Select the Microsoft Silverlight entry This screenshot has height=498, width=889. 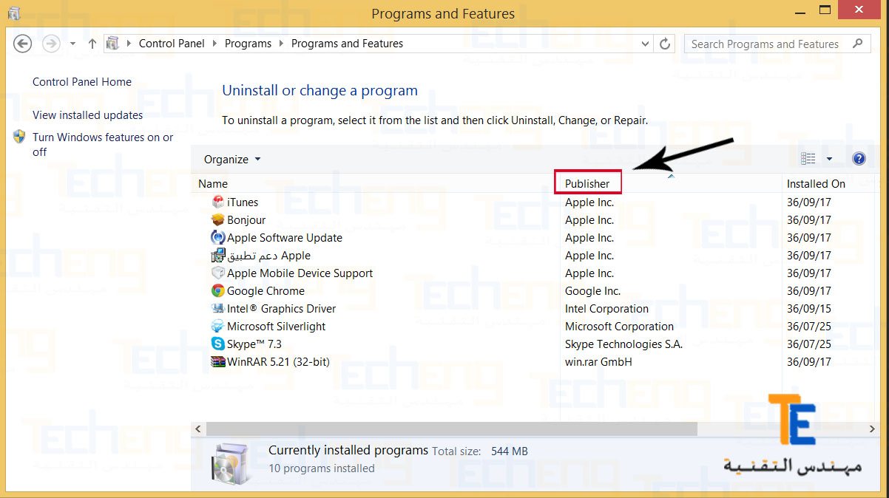[276, 326]
